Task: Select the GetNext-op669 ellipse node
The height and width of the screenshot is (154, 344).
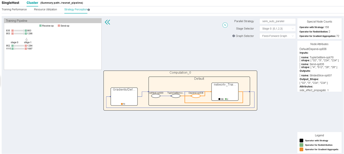Action: click(x=156, y=96)
